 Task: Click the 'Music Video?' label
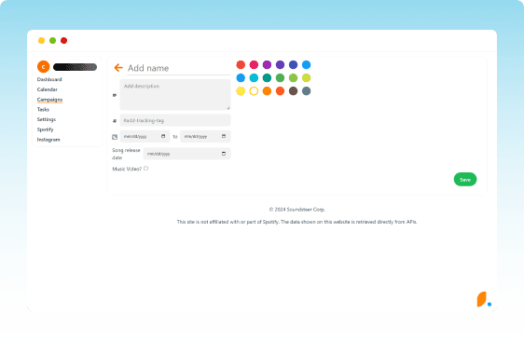[127, 169]
